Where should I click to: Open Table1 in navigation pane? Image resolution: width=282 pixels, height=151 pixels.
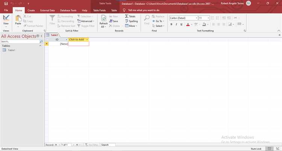tap(12, 50)
